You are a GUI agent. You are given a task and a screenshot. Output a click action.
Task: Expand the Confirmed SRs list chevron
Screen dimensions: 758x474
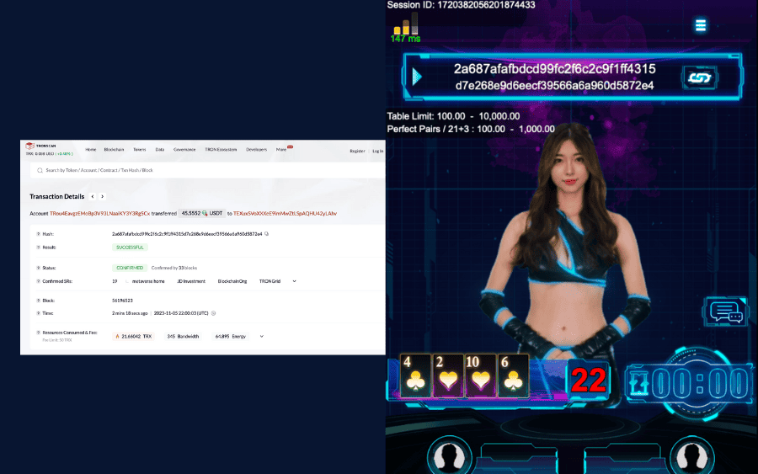click(294, 280)
